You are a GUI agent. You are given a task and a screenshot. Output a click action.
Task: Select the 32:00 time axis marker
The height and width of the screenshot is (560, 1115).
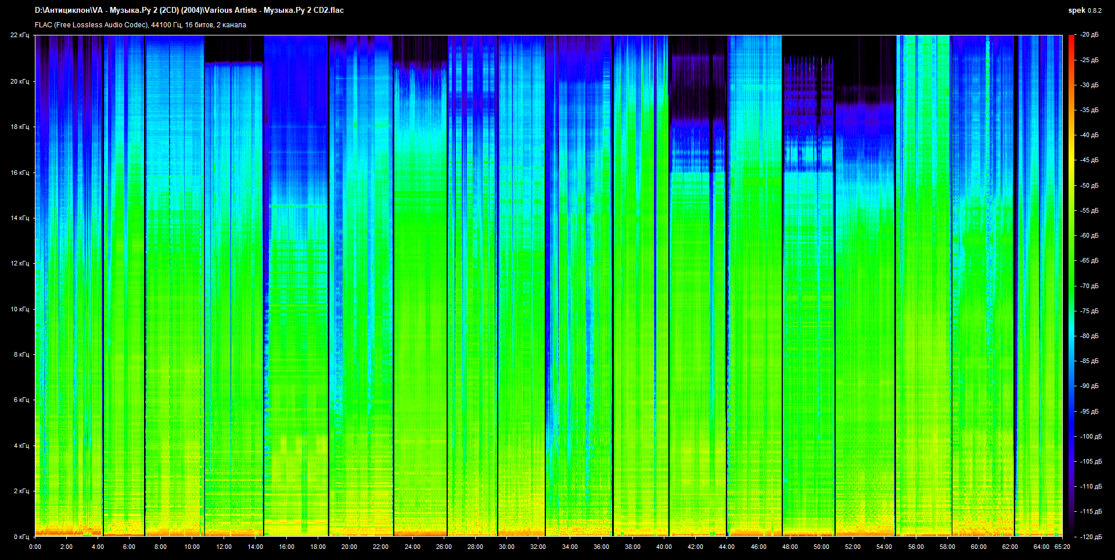538,547
